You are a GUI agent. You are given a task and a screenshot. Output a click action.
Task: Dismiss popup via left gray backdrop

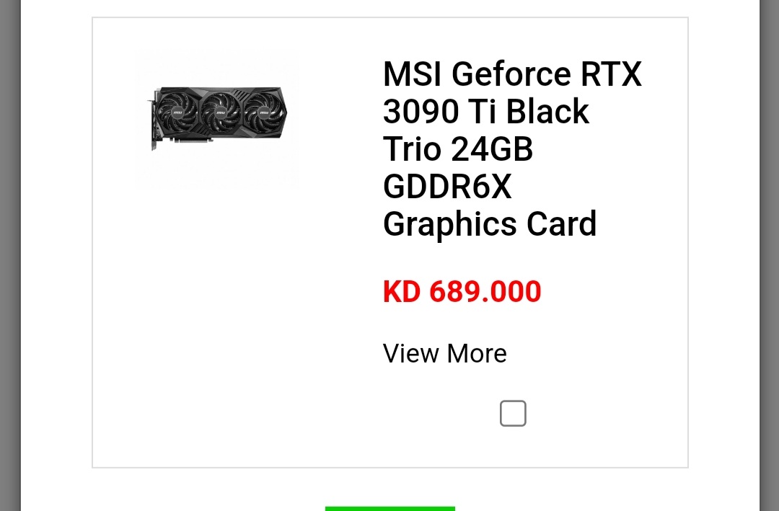coord(10,255)
